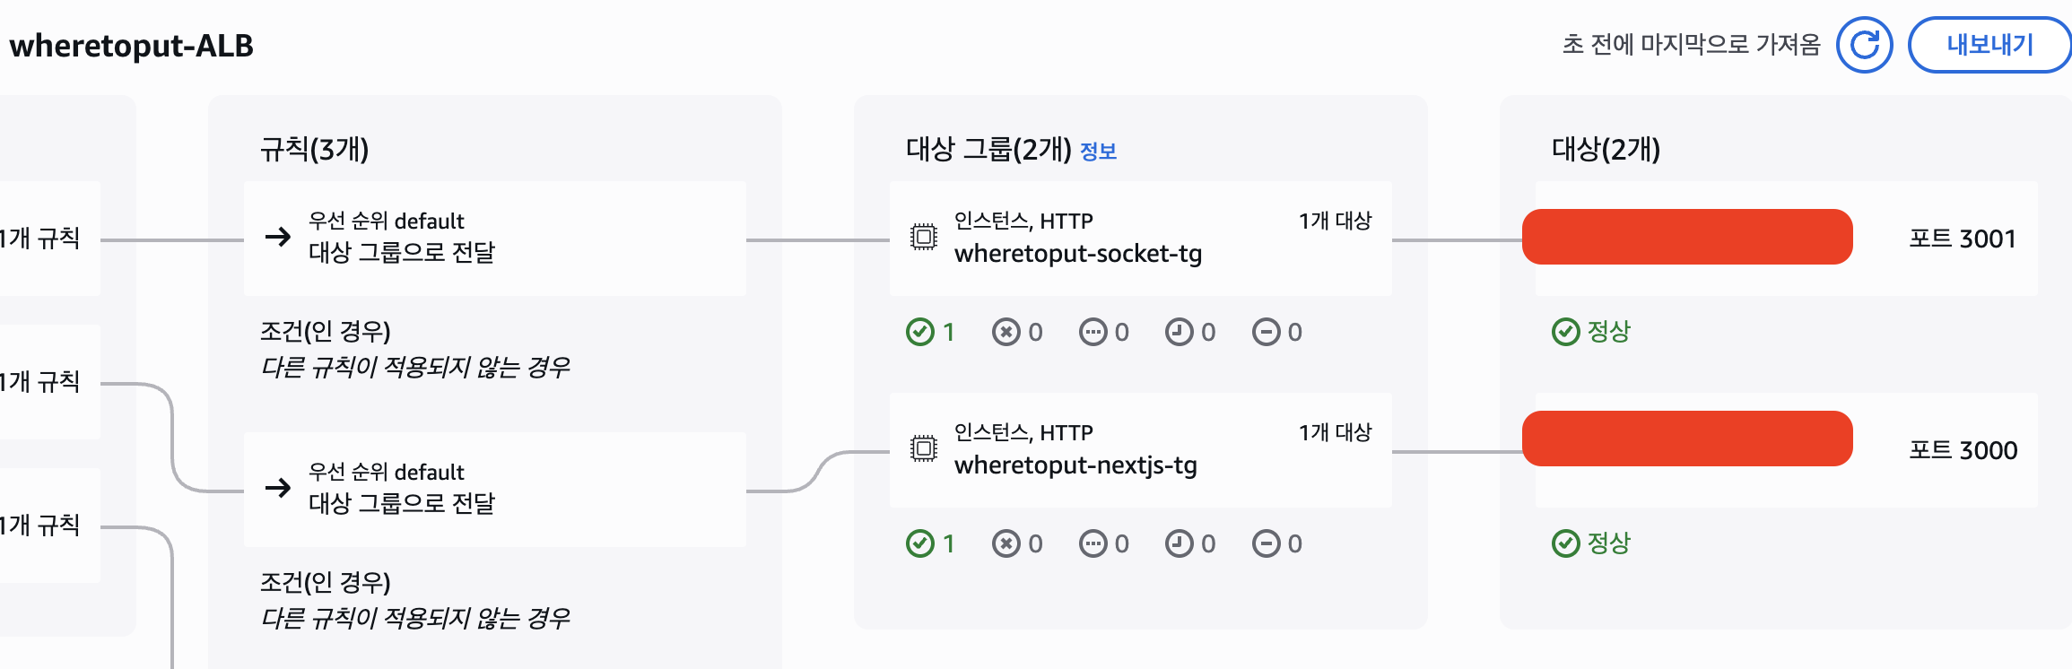Click the forward arrow icon in first rule
2072x669 pixels.
coord(278,237)
